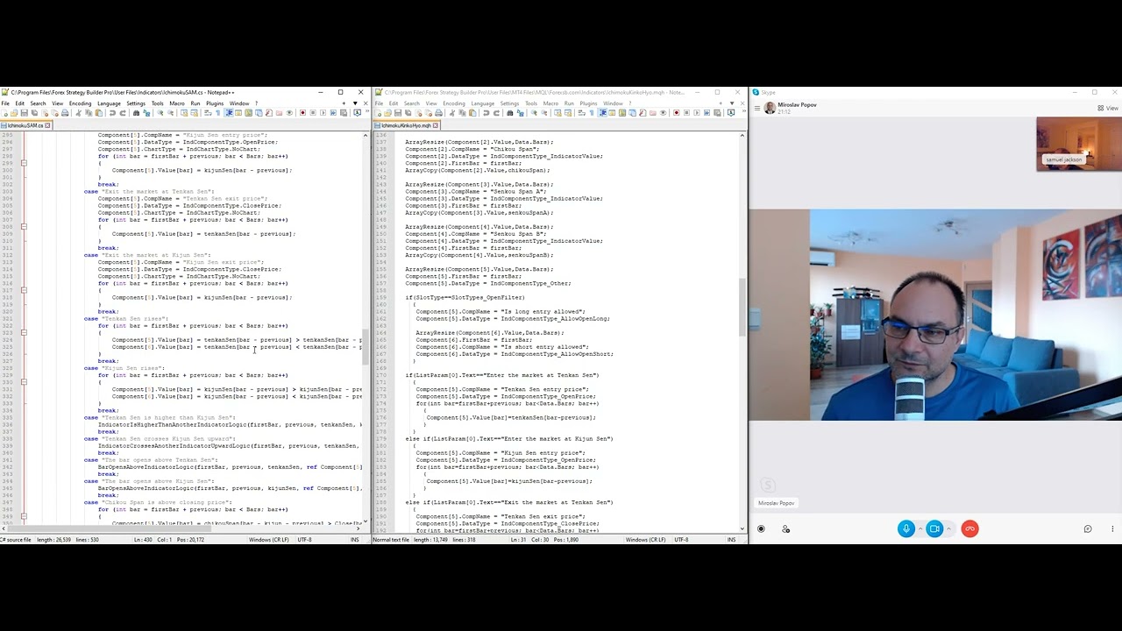Start macro recording in IchimokuSAM.cs window
The image size is (1122, 631).
(x=302, y=113)
